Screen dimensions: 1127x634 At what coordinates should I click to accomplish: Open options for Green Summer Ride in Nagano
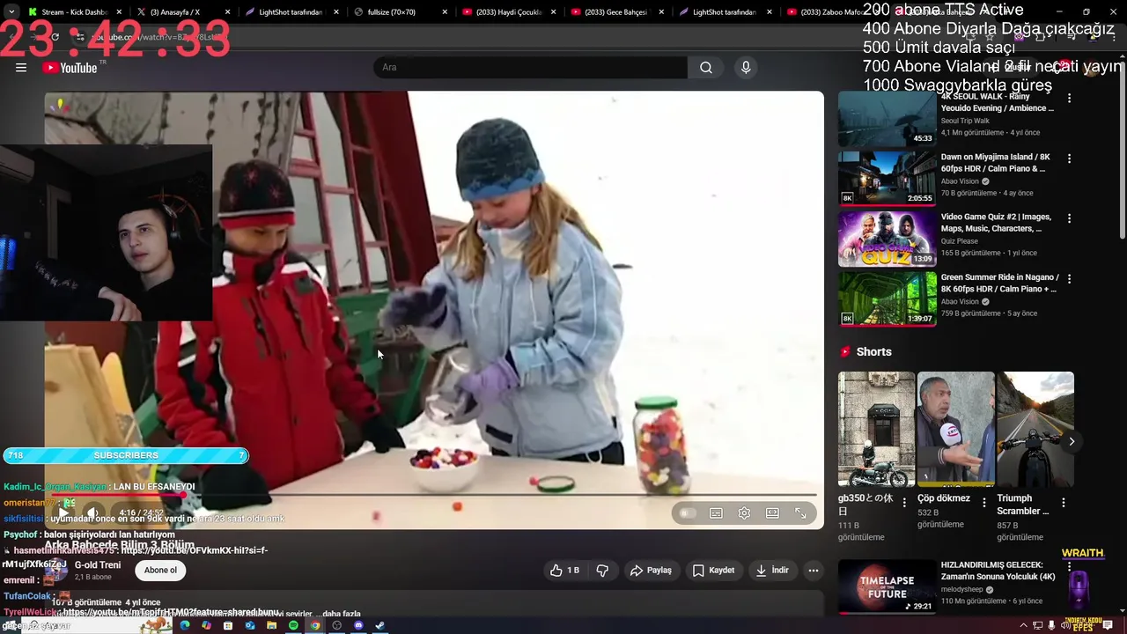click(1069, 278)
